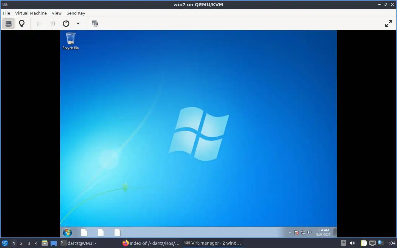Image resolution: width=397 pixels, height=248 pixels.
Task: Open the Send Key menu
Action: coord(76,13)
